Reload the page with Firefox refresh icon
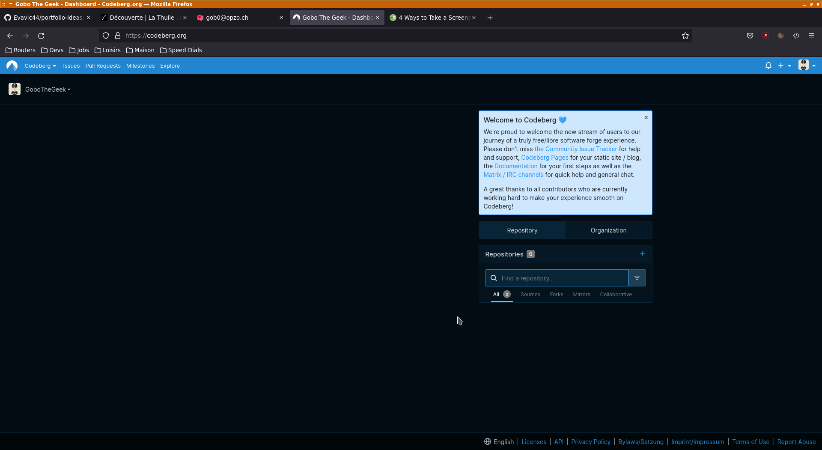The image size is (822, 450). coord(41,36)
